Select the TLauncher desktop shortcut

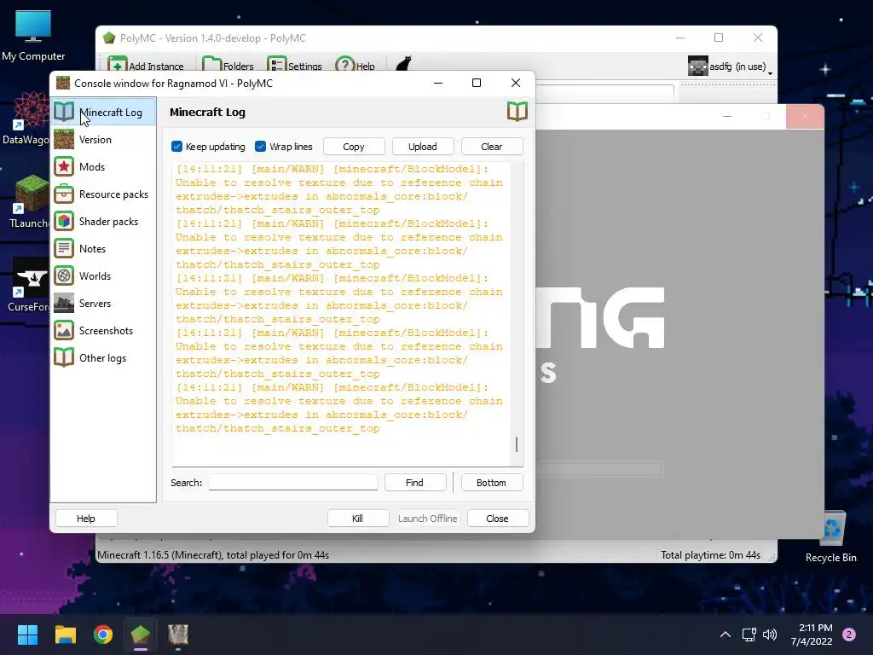[x=28, y=201]
